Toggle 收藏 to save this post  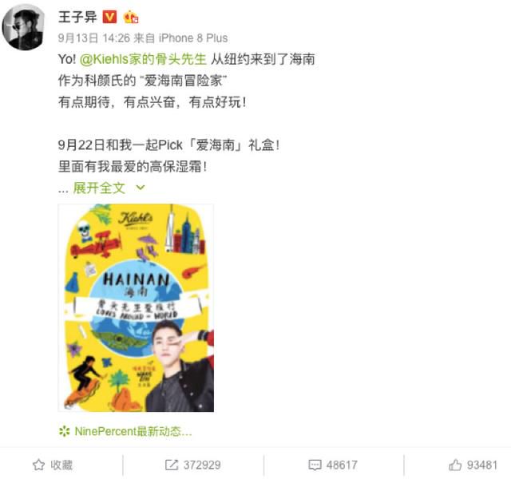tap(53, 465)
